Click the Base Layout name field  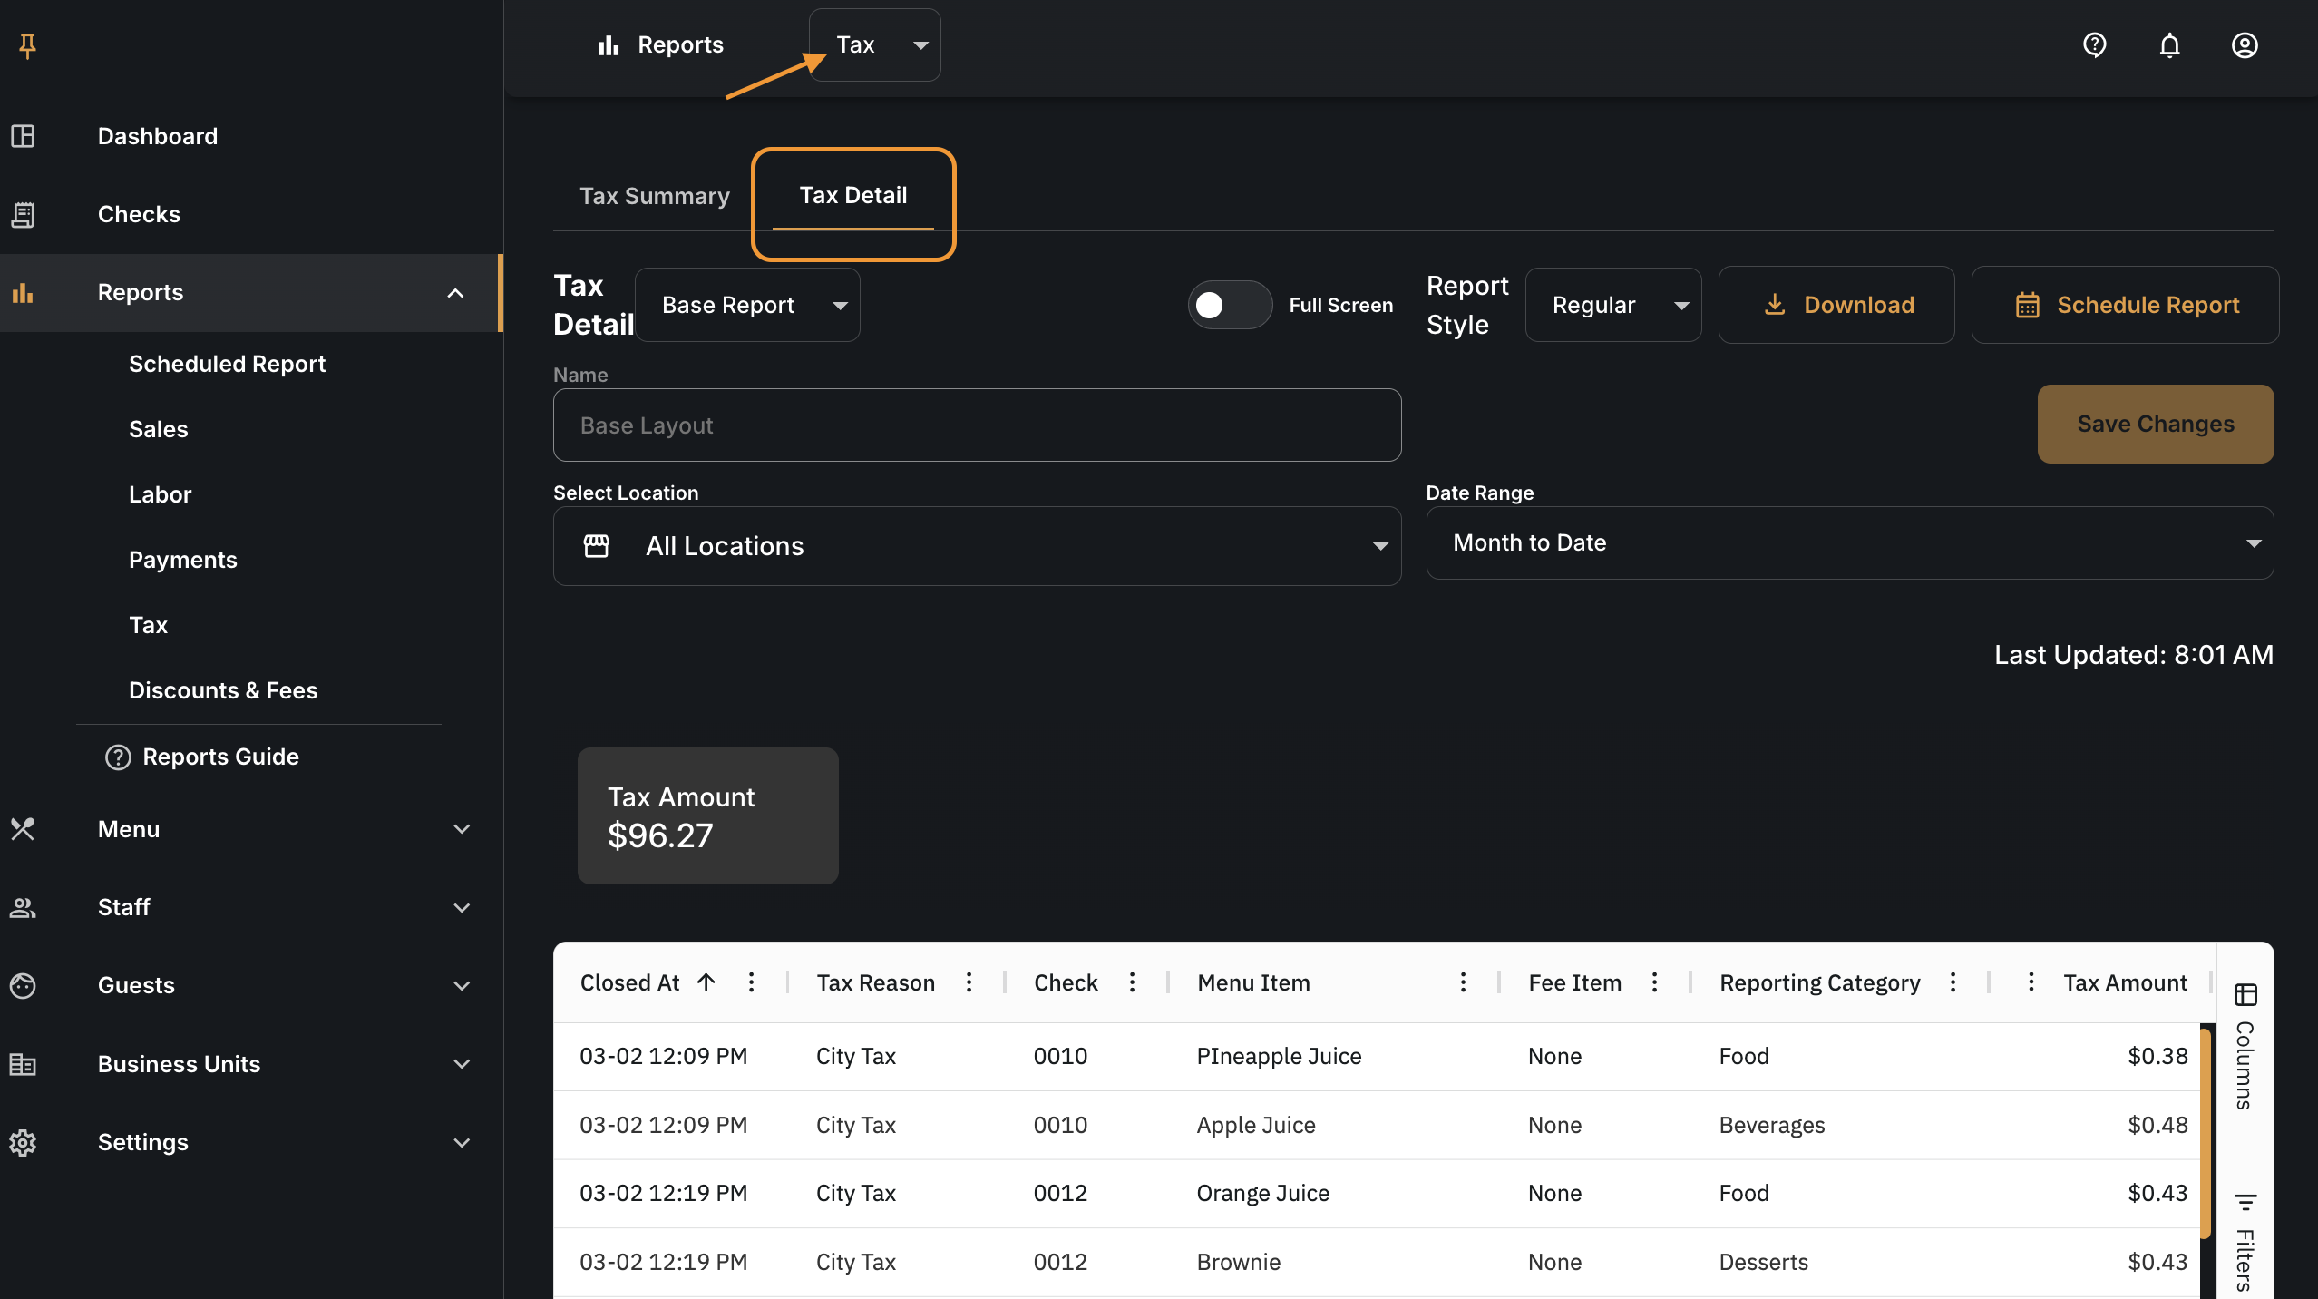point(977,425)
